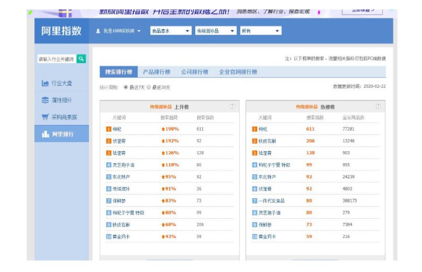The width and height of the screenshot is (422, 272).
Task: Open help icon on 上升榜 panel
Action: point(232,106)
